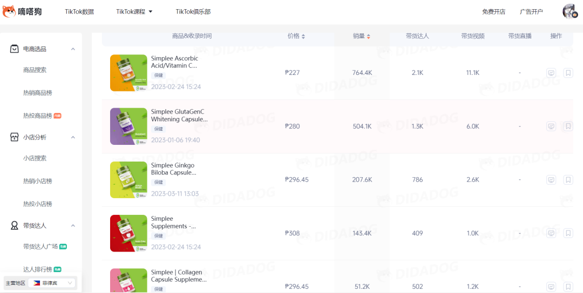Screen dimensions: 583x293
Task: Open the TikTok课程 dropdown
Action: click(134, 11)
